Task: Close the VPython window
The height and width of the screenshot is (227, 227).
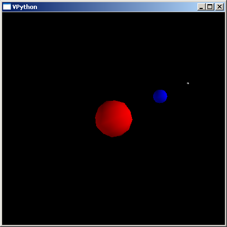Action: click(220, 7)
